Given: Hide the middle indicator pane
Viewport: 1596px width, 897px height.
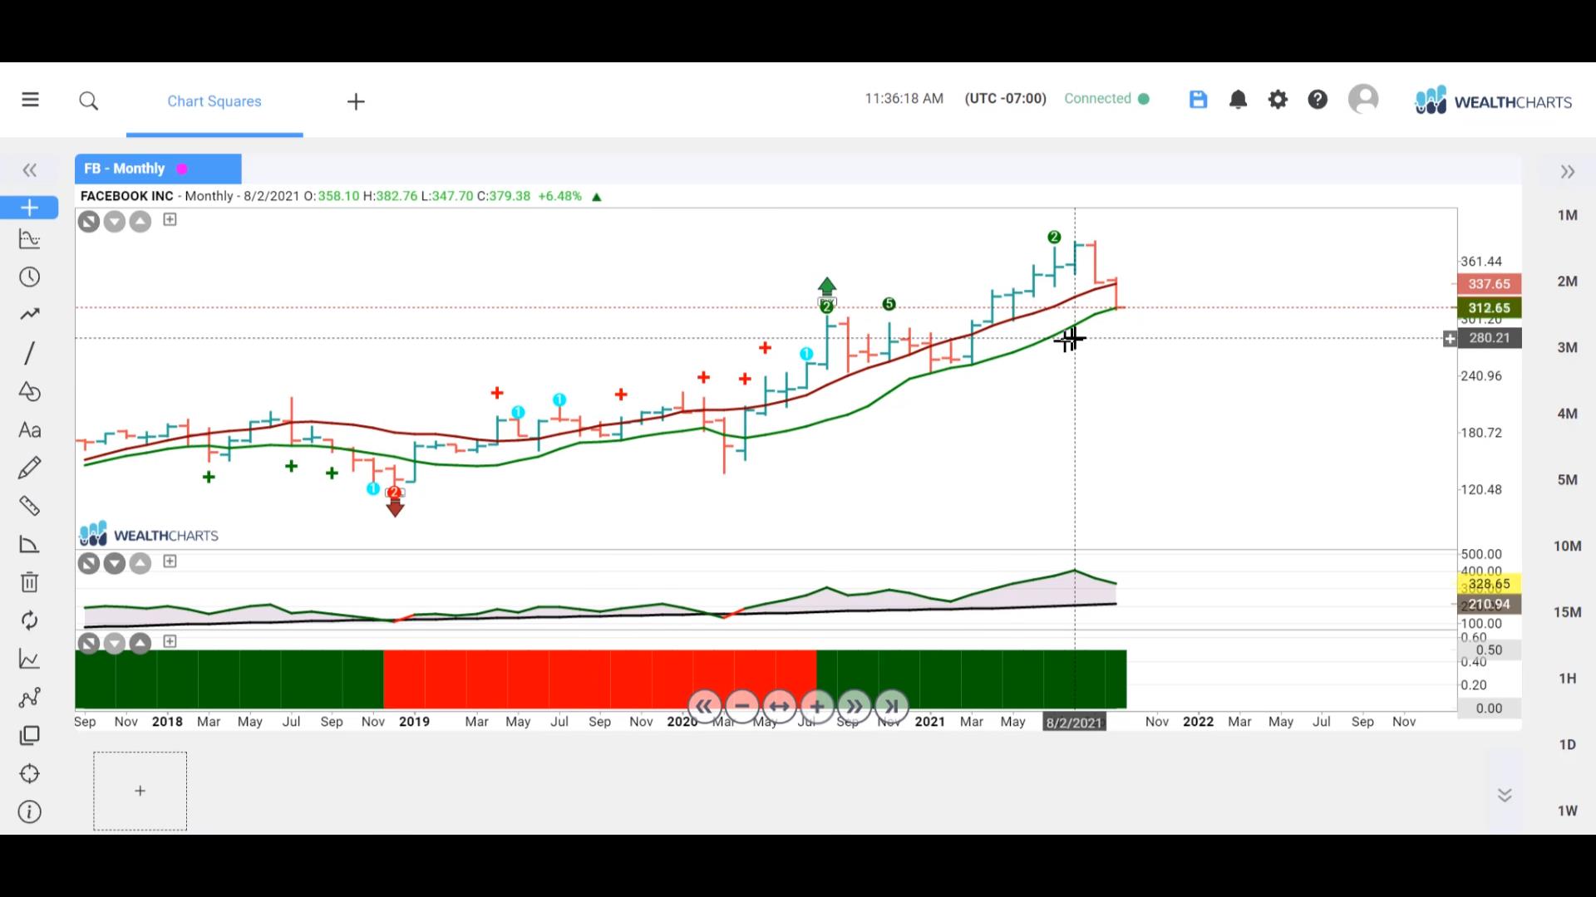Looking at the screenshot, I should (x=89, y=565).
